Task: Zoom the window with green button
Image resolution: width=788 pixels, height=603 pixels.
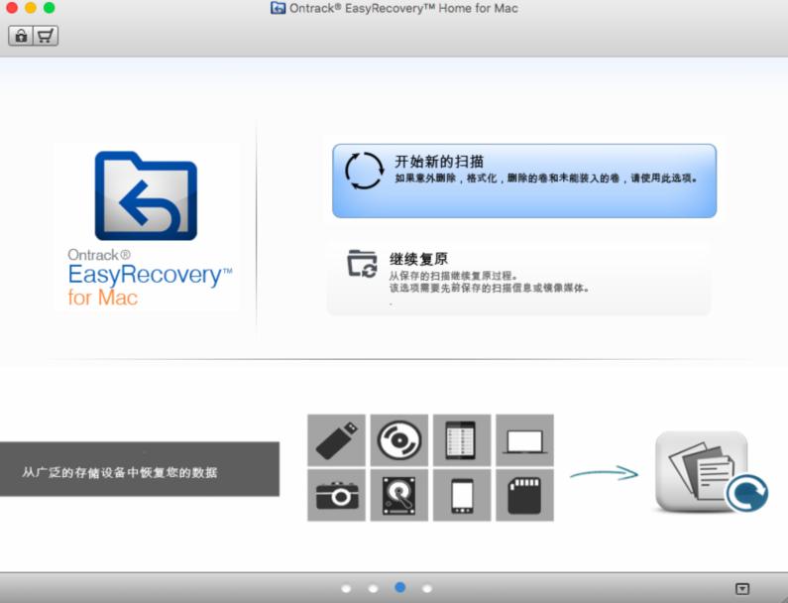Action: (50, 8)
